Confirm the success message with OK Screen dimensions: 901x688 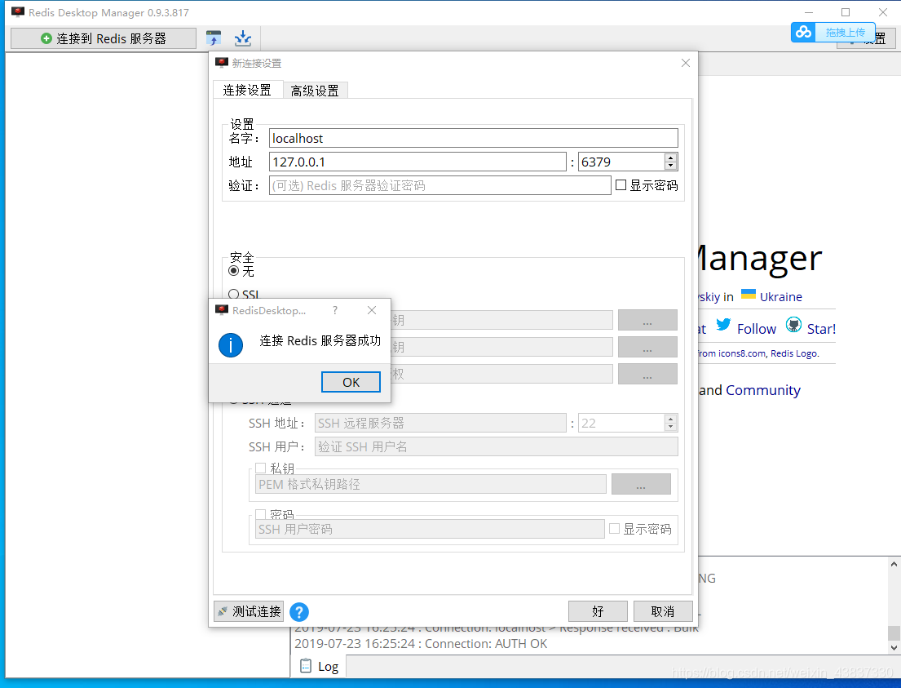click(x=351, y=382)
